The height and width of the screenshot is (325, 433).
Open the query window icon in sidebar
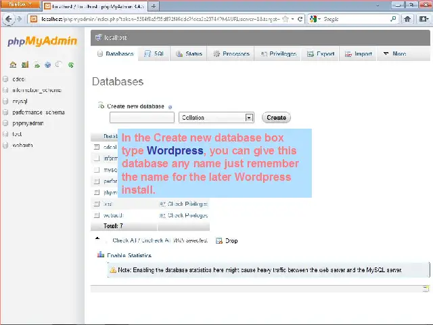point(37,65)
